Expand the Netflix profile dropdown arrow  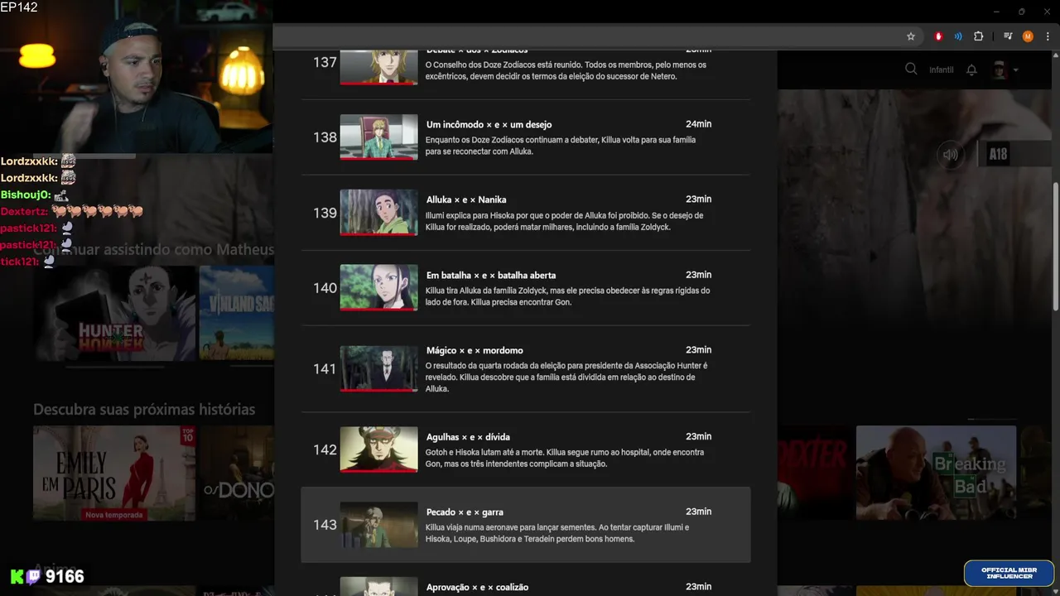[x=1015, y=70]
